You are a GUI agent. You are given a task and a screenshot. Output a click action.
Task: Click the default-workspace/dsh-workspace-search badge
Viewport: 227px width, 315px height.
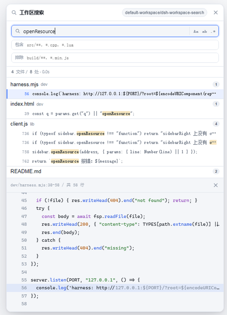pos(164,12)
